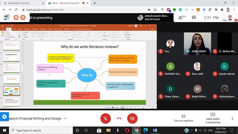Open the Chrome profile avatar
238x134 pixels.
pyautogui.click(x=228, y=10)
